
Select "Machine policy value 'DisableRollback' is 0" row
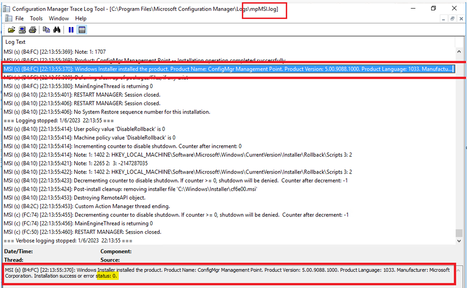pyautogui.click(x=229, y=138)
